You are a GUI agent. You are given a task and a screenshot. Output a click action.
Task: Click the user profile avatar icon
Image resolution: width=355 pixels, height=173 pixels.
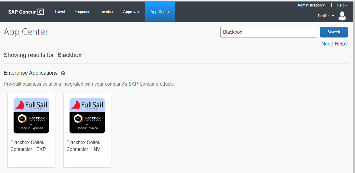342,16
